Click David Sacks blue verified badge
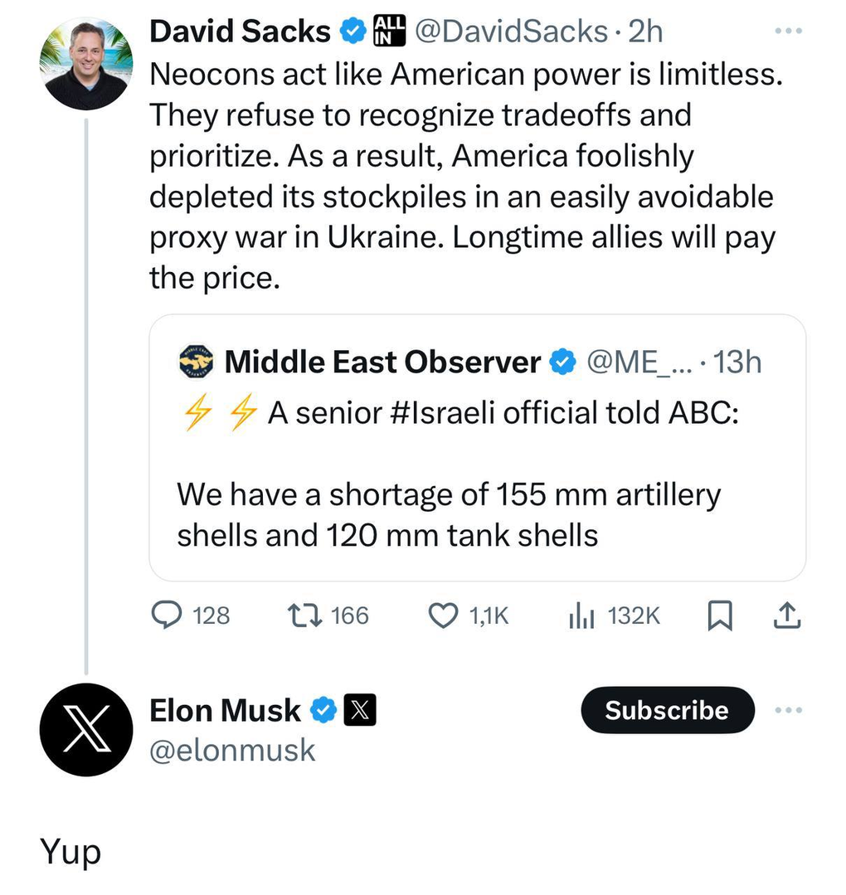This screenshot has width=846, height=895. [352, 32]
